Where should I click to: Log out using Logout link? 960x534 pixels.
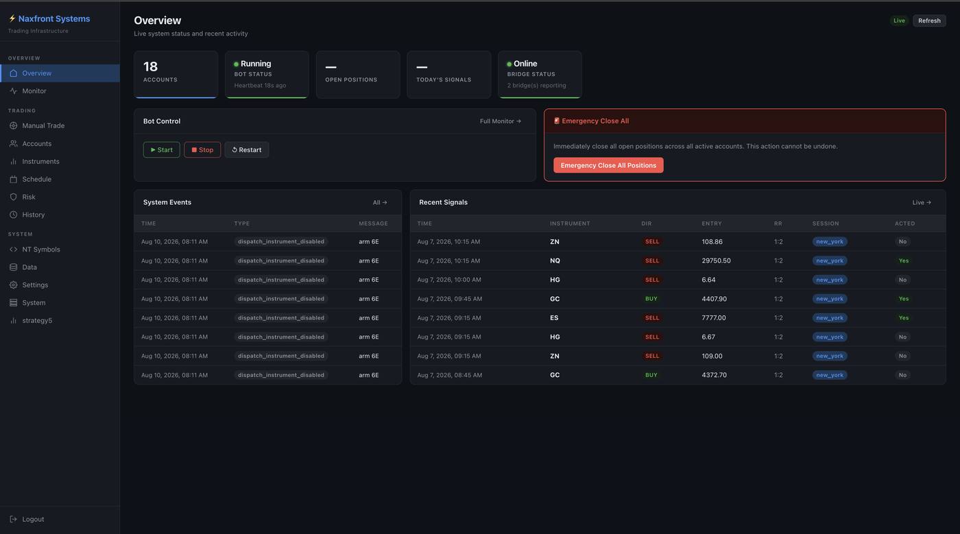[x=60, y=520]
